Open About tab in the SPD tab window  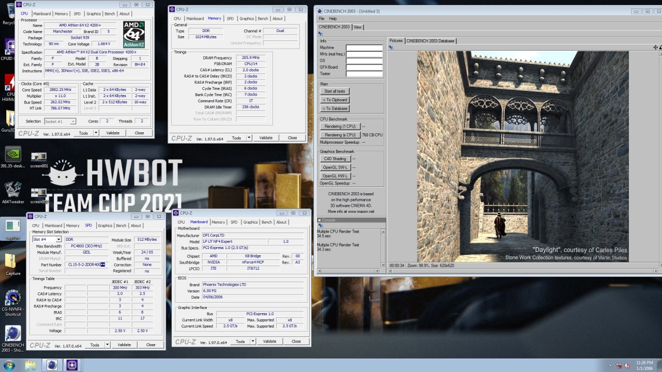point(136,226)
